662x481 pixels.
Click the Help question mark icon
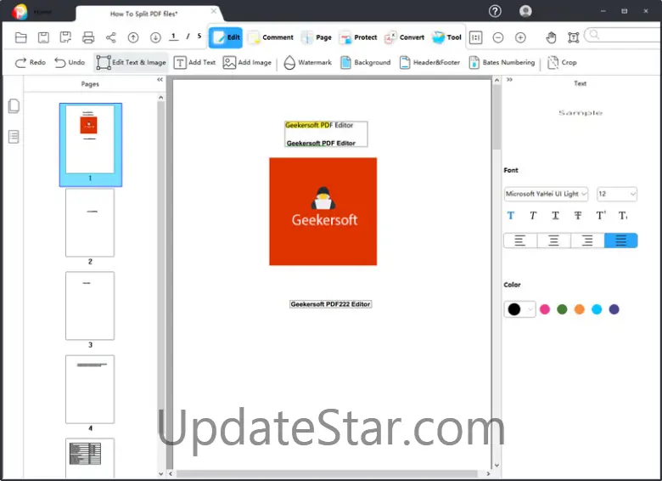pyautogui.click(x=495, y=11)
